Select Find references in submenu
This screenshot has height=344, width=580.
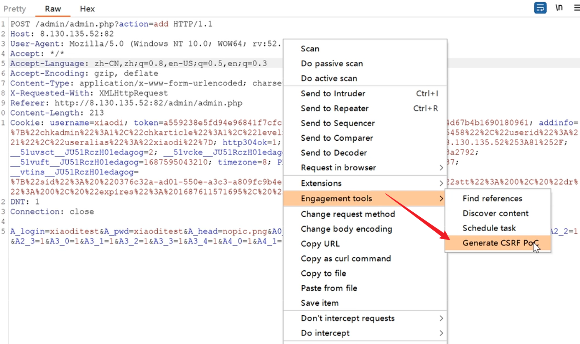492,198
